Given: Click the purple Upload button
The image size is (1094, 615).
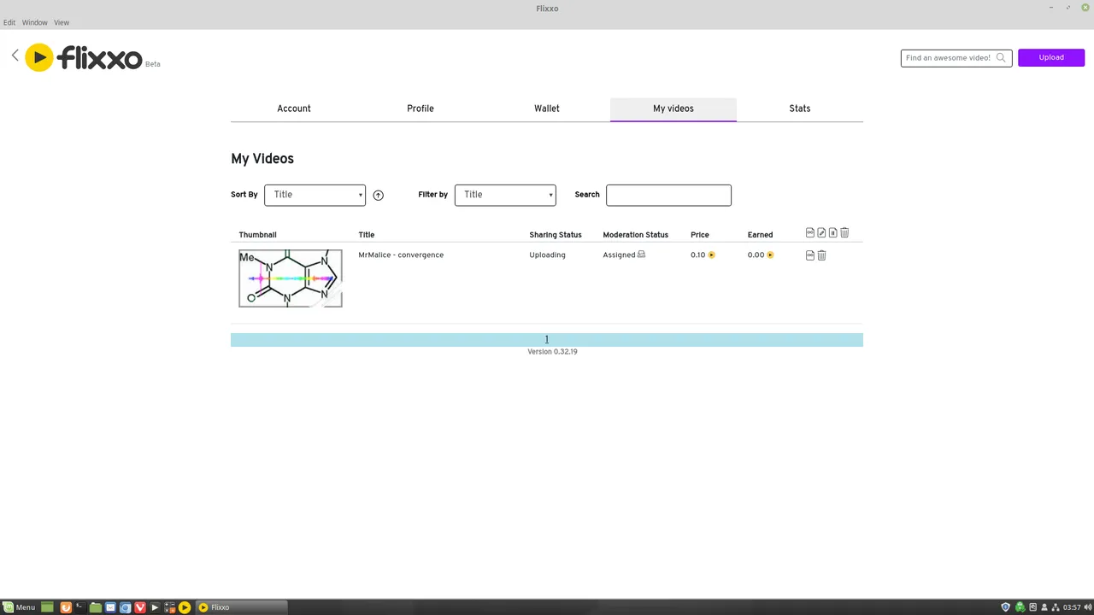Looking at the screenshot, I should pyautogui.click(x=1051, y=58).
